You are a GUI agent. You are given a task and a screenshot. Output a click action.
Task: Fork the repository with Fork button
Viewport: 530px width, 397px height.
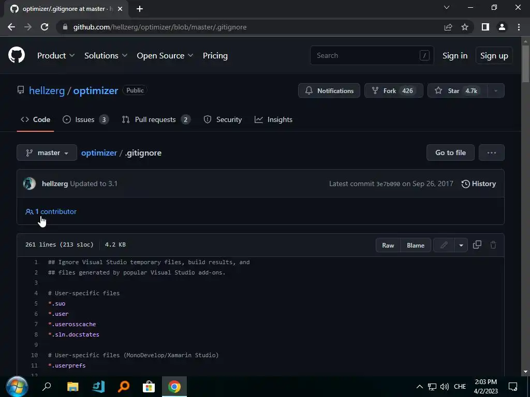pyautogui.click(x=394, y=90)
